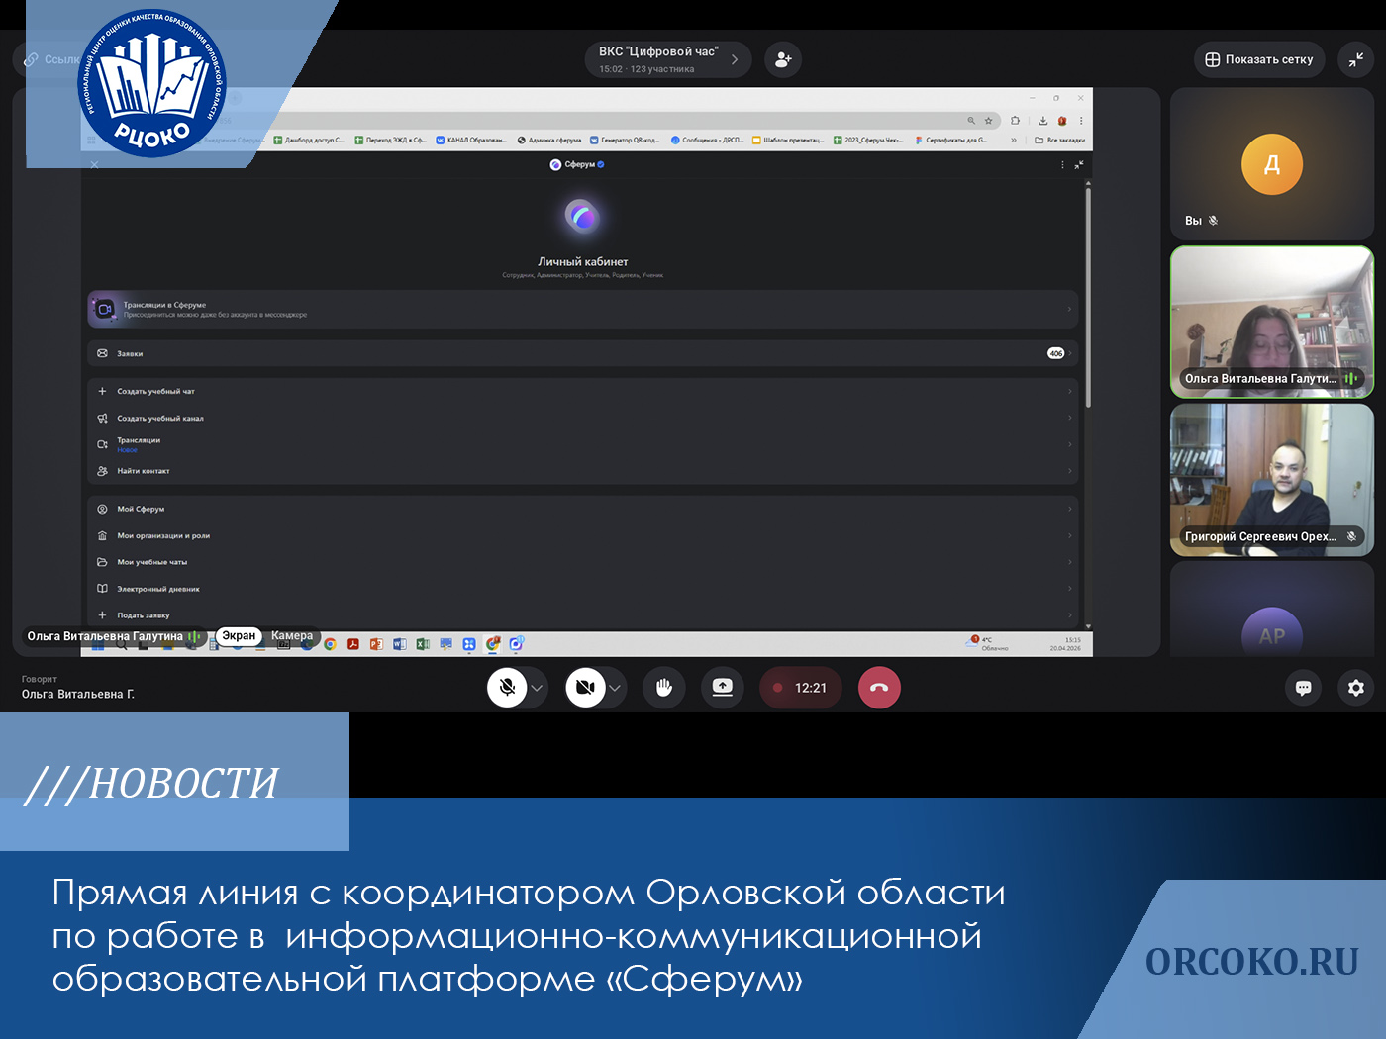Expand microphone options arrow
Viewport: 1386px width, 1039px height.
537,688
